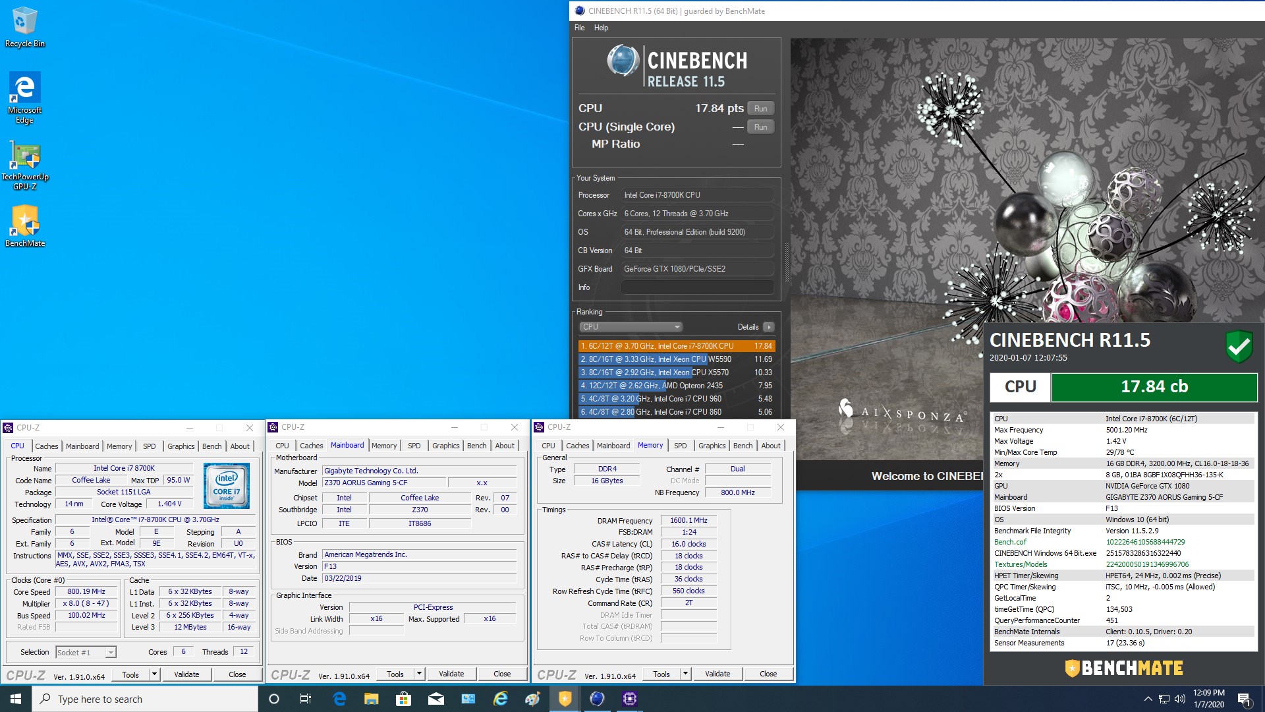The height and width of the screenshot is (712, 1265).
Task: Click the taskbar clock and date
Action: (1208, 699)
